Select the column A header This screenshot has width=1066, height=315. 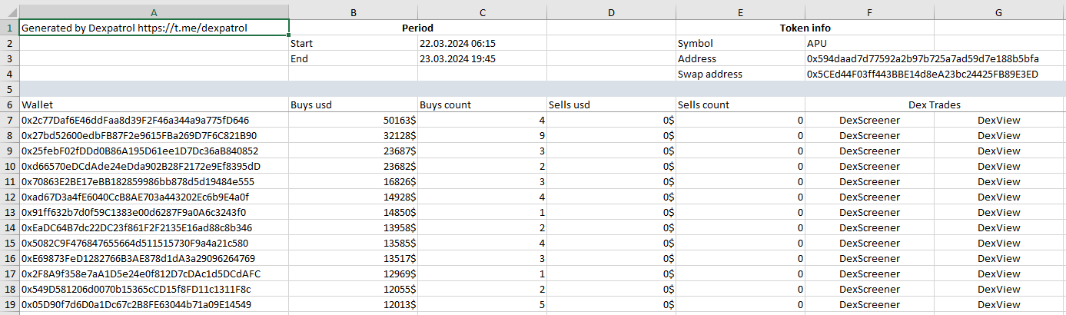tap(154, 12)
